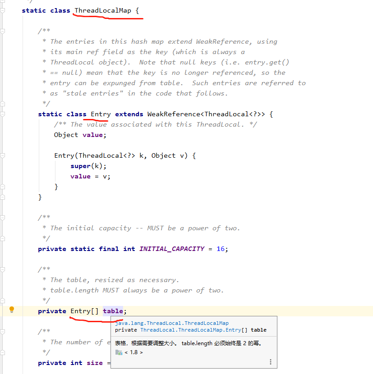
Task: Click the INITIAL_CAPACITY constant name
Action: tap(172, 249)
